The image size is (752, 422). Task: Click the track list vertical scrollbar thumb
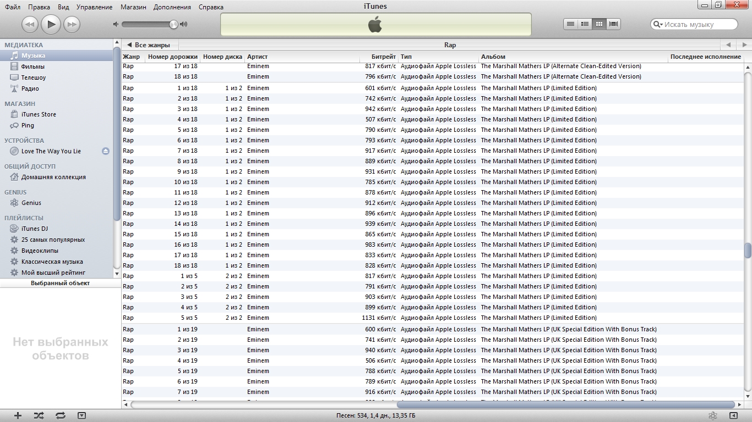tap(748, 250)
